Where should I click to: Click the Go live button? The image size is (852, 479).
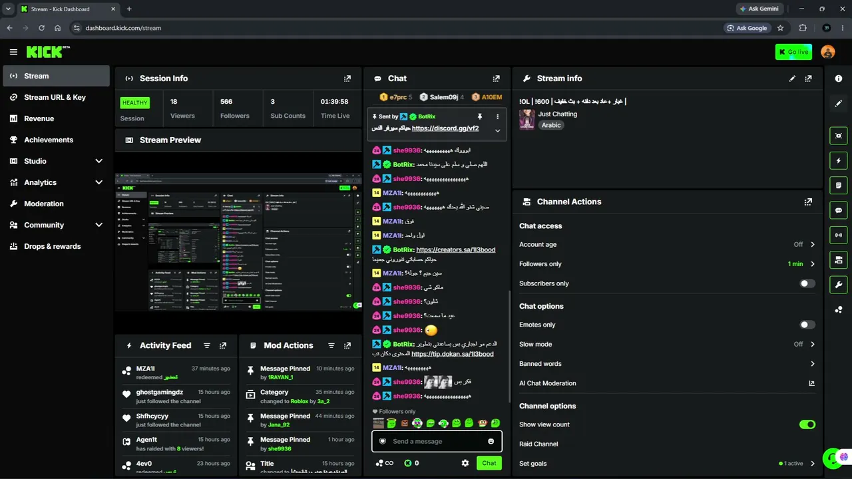click(x=793, y=52)
